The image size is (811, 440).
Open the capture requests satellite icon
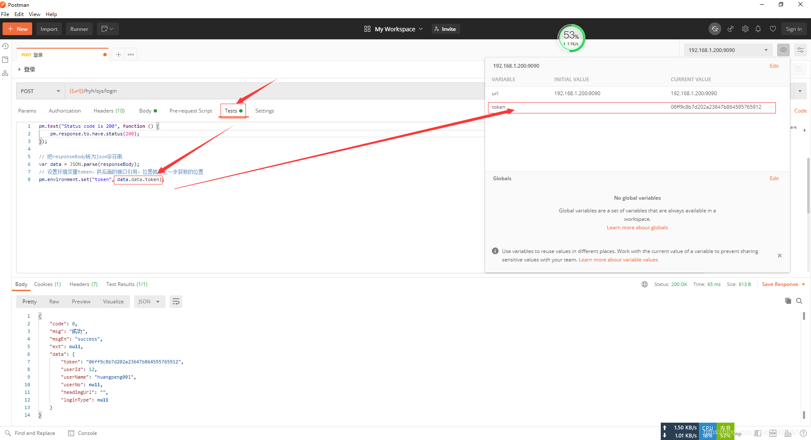click(x=731, y=29)
